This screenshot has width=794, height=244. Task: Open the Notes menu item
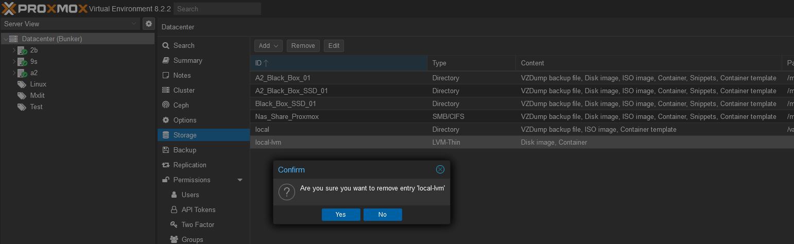click(203, 75)
